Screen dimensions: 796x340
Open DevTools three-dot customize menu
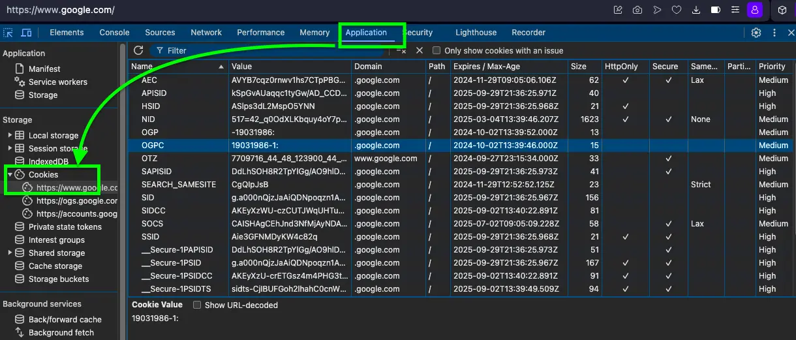click(774, 33)
